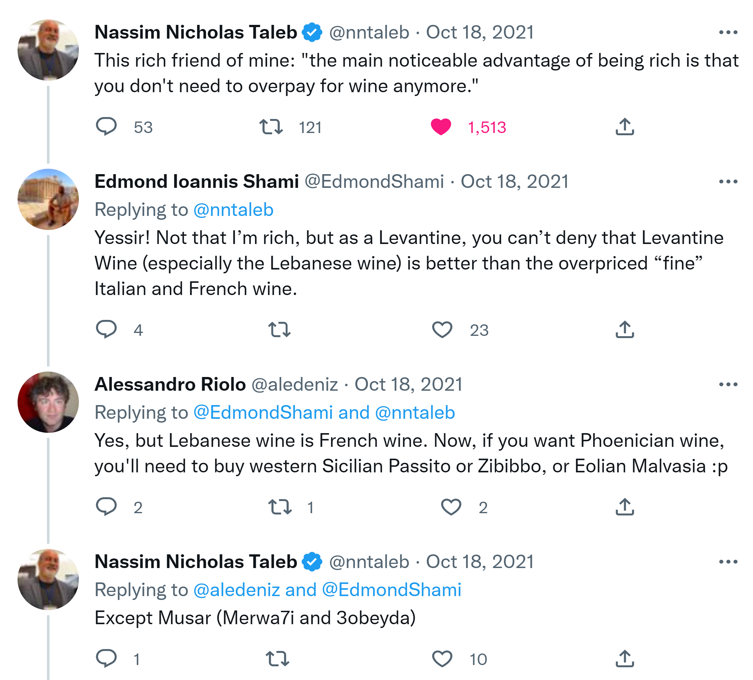
Task: Reply to Taleb's wine quote tweet
Action: click(106, 126)
